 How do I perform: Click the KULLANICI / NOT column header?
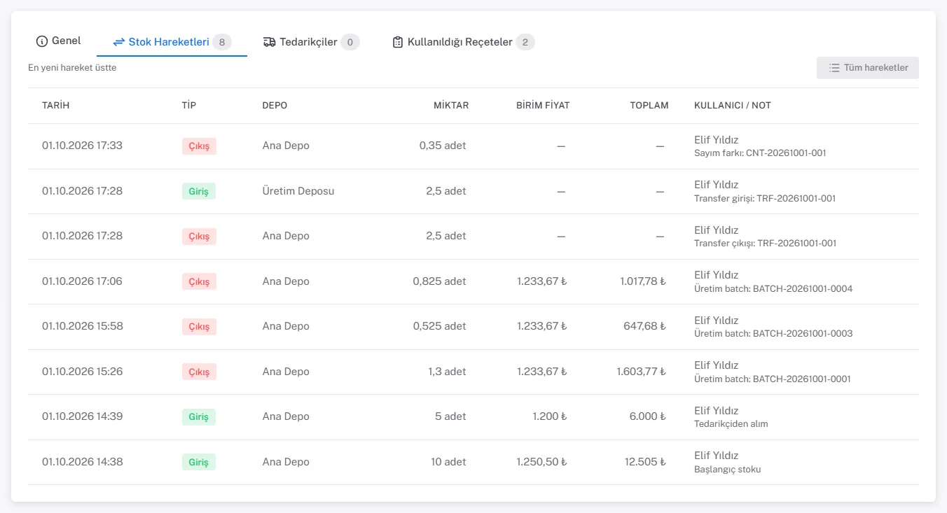pos(733,106)
